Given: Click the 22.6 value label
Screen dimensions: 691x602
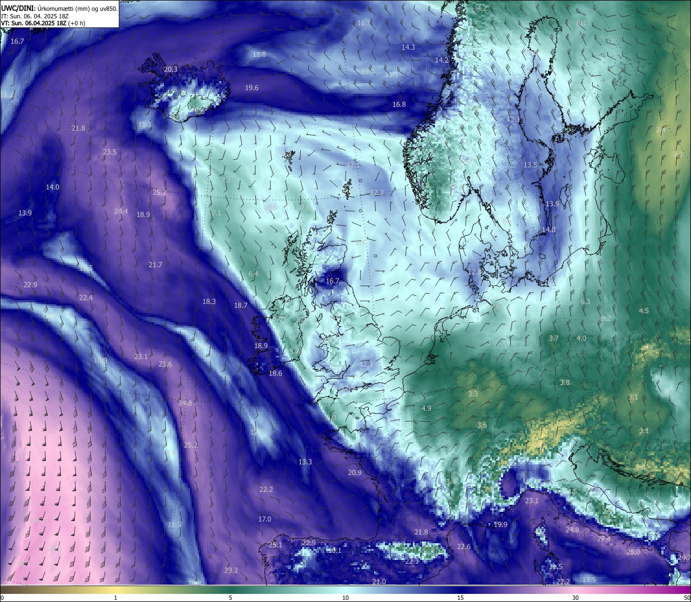Looking at the screenshot, I should coord(464,547).
